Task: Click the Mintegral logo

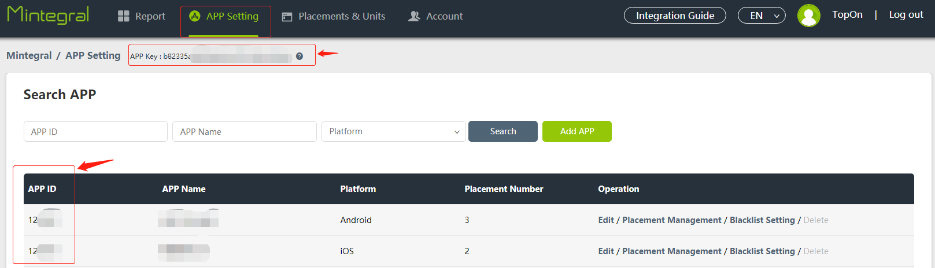Action: click(x=48, y=15)
